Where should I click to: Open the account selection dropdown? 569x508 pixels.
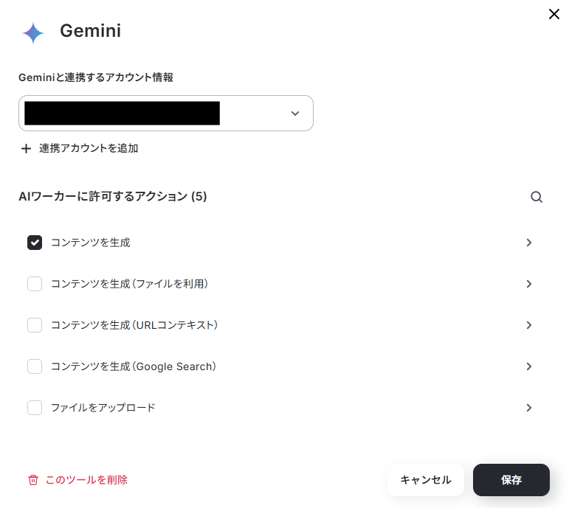point(294,114)
